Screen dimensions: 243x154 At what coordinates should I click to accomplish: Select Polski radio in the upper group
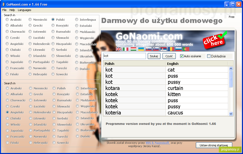[x=53, y=20]
